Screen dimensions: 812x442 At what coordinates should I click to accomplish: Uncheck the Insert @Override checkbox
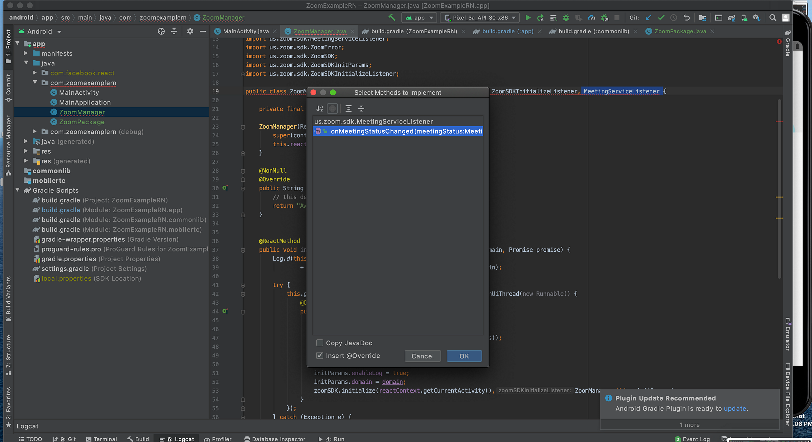[319, 356]
